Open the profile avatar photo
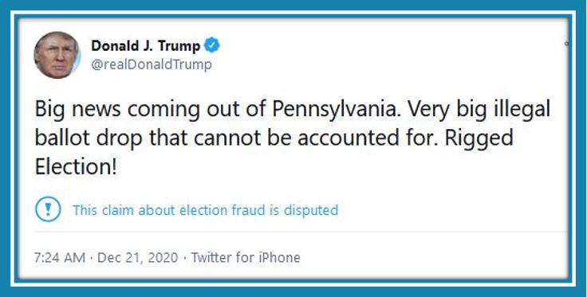Image resolution: width=587 pixels, height=297 pixels. point(57,55)
